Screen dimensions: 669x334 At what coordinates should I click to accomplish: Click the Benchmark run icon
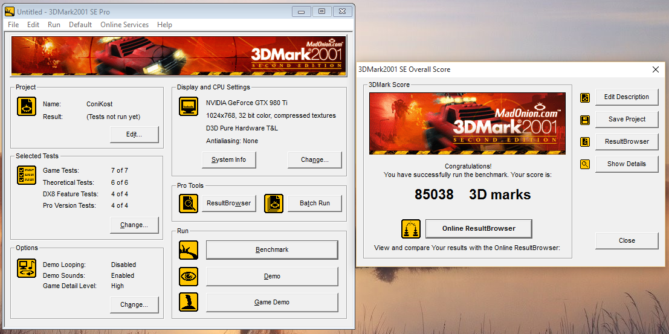coord(188,250)
